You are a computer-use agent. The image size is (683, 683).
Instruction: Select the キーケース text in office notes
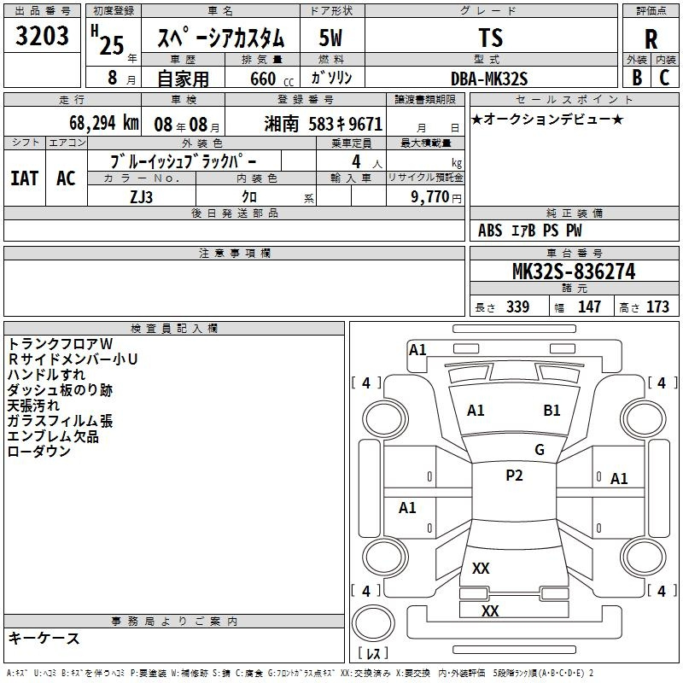pos(44,639)
